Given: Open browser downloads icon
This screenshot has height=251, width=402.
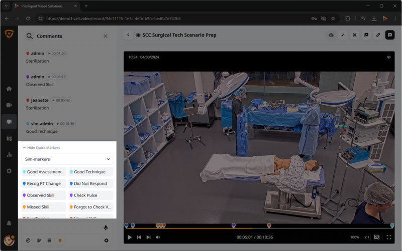Looking at the screenshot, I should point(374,19).
